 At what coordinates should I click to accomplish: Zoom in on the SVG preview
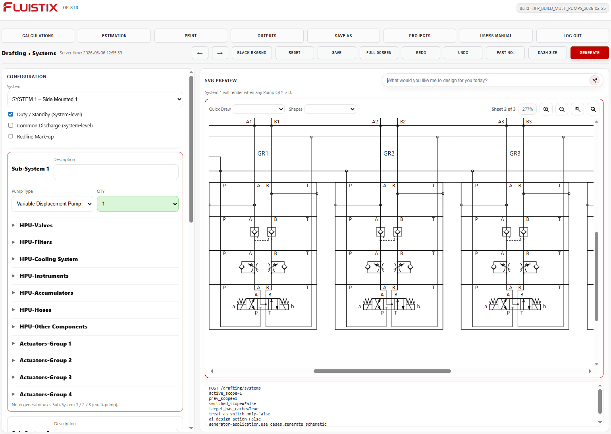tap(546, 109)
